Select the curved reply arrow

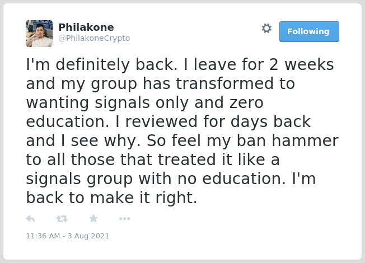tap(30, 219)
